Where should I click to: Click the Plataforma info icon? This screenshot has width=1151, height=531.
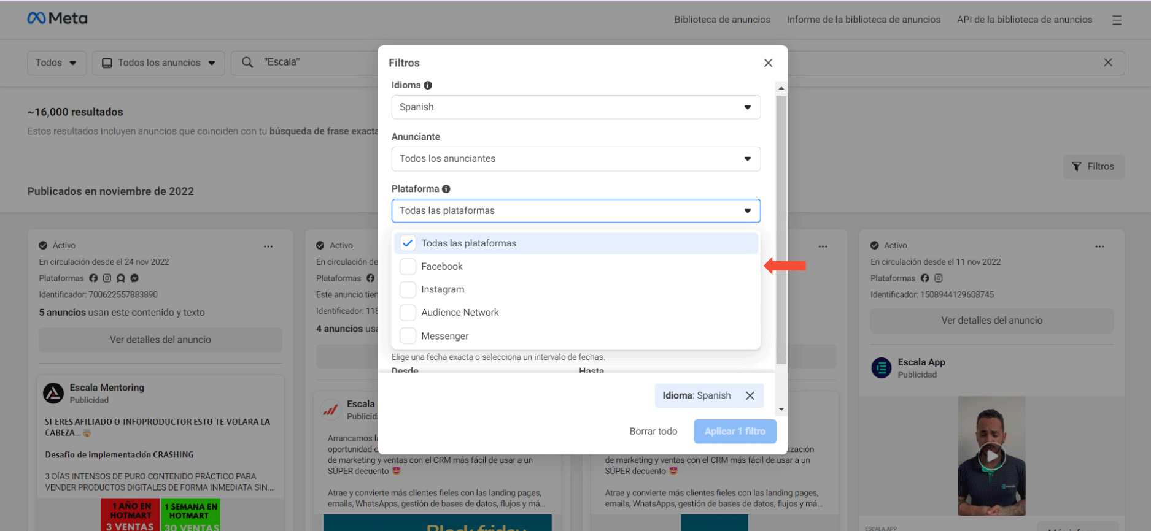446,189
